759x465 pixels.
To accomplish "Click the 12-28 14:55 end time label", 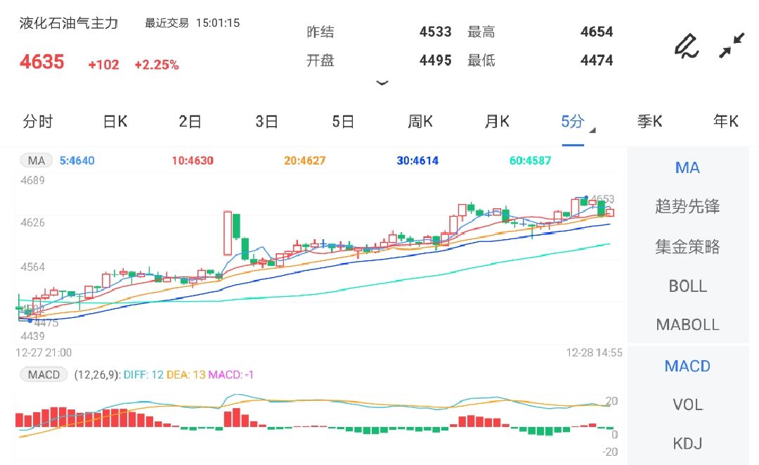I will pos(595,352).
